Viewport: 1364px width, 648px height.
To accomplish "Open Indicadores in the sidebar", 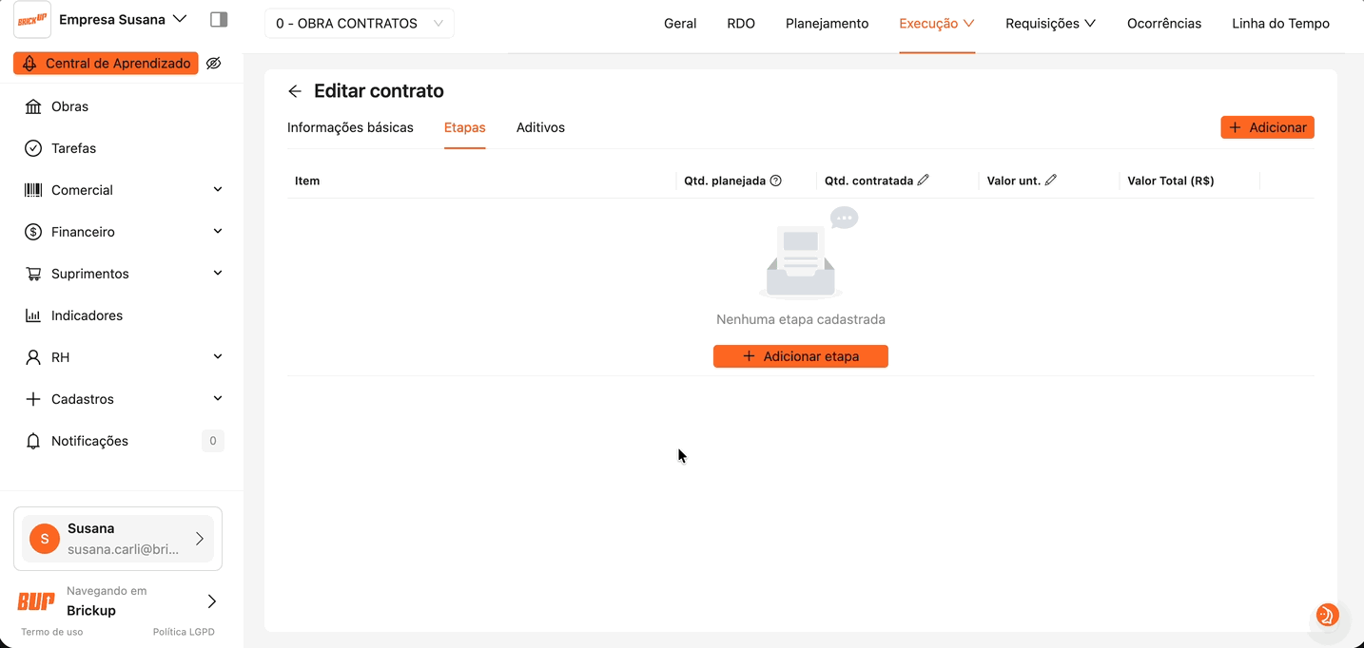I will pos(87,315).
